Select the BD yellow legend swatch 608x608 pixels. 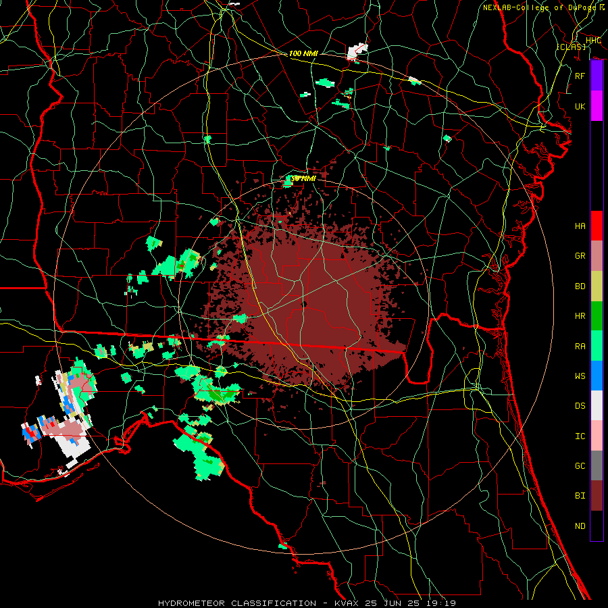pos(597,286)
